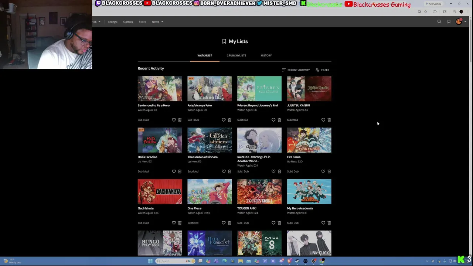Switch to the History tab
This screenshot has height=266, width=473.
click(266, 55)
